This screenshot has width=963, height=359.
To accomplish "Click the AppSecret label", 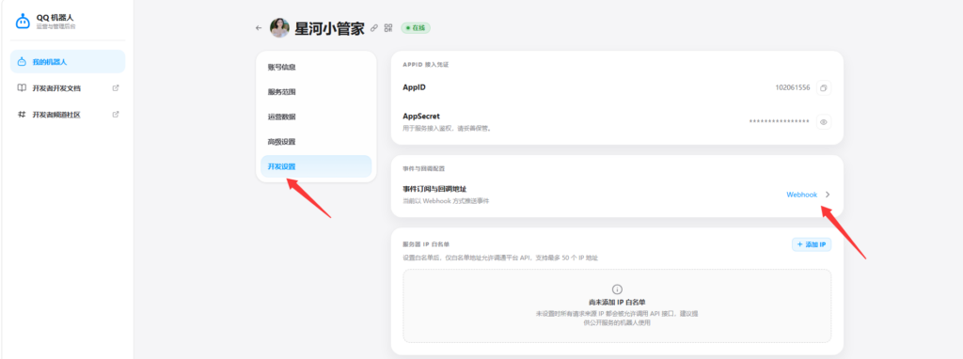I will [420, 116].
